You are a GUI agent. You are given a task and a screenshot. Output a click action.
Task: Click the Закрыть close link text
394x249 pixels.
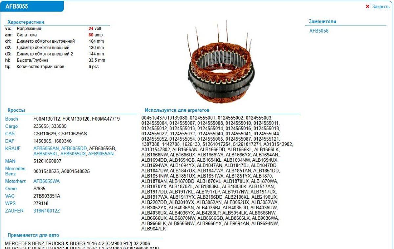click(381, 7)
